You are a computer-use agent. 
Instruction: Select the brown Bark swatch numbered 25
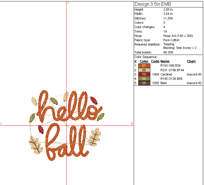(144, 83)
